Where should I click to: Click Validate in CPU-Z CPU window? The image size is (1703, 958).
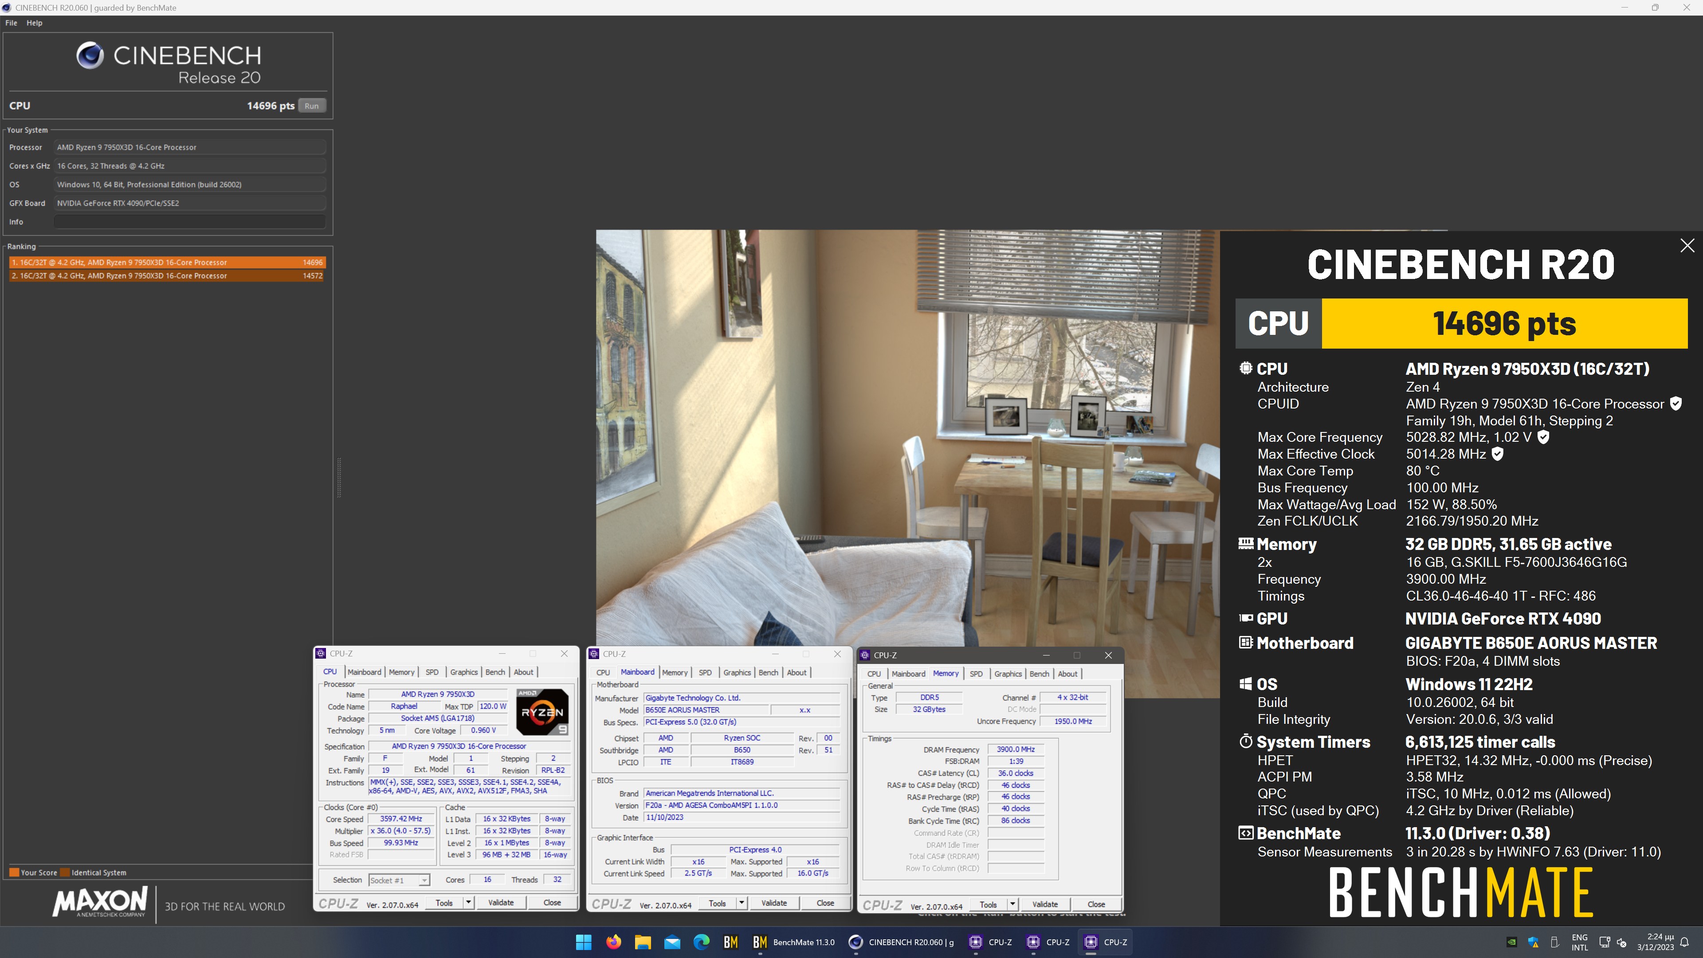click(500, 903)
